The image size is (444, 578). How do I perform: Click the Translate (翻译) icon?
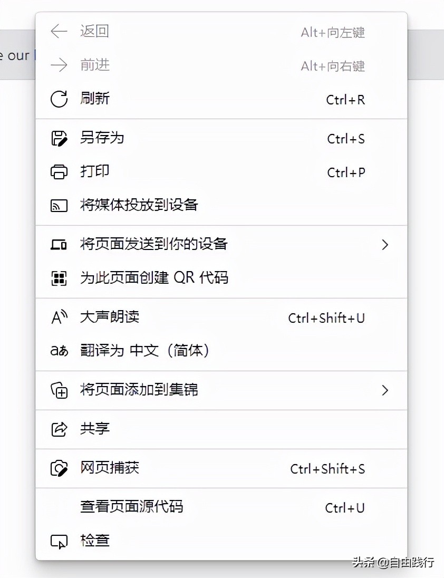[59, 350]
